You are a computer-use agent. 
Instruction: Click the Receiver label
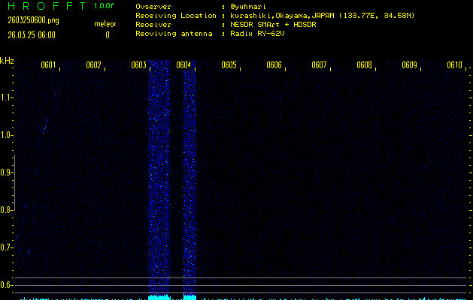pyautogui.click(x=153, y=25)
